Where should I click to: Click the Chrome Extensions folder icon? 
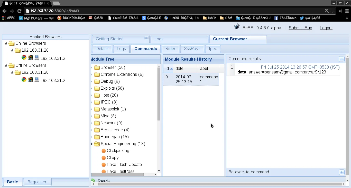tap(97, 74)
